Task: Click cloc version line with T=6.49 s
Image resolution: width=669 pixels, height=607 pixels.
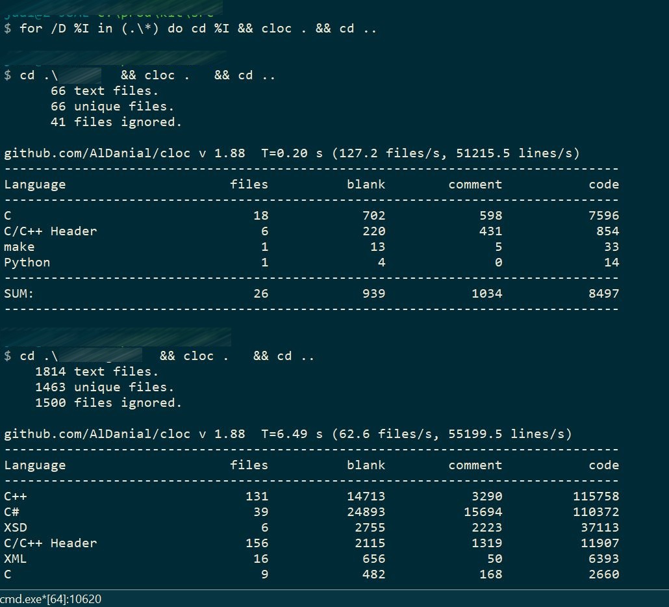Action: pos(288,434)
